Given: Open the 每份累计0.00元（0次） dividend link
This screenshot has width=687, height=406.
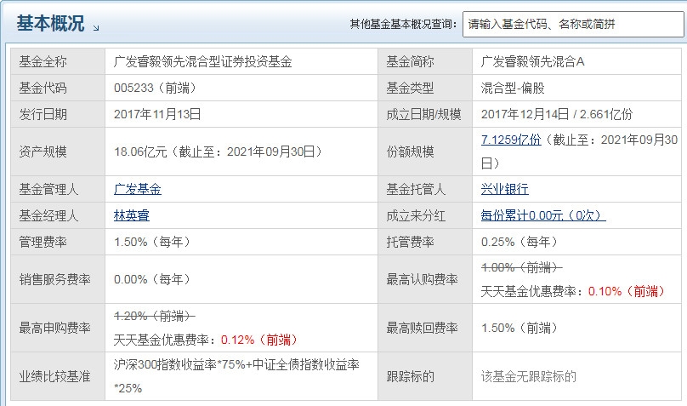Looking at the screenshot, I should pyautogui.click(x=543, y=215).
